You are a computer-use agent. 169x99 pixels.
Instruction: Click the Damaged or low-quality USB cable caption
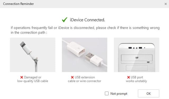(x=33, y=79)
